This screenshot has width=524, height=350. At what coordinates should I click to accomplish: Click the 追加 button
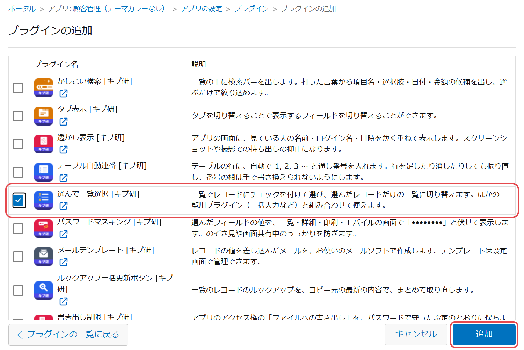[484, 335]
